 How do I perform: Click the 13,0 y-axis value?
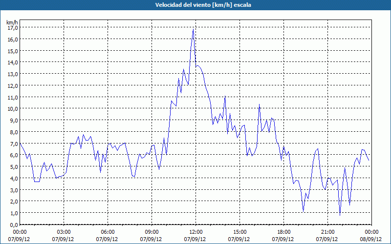point(13,74)
